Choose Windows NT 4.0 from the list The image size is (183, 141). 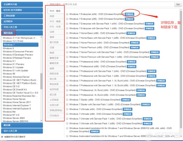coord(11,115)
